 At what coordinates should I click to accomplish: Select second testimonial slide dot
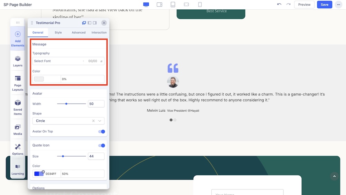pos(175,120)
